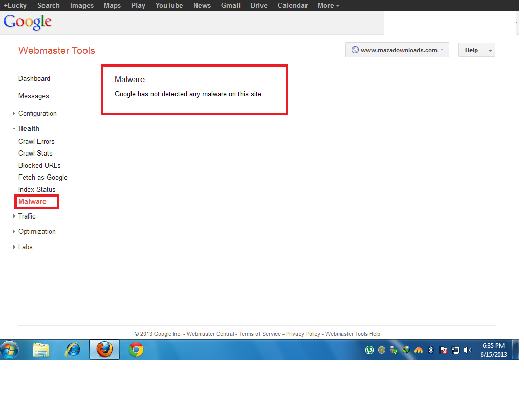
Task: Open Crawl Stats under Health
Action: [35, 154]
